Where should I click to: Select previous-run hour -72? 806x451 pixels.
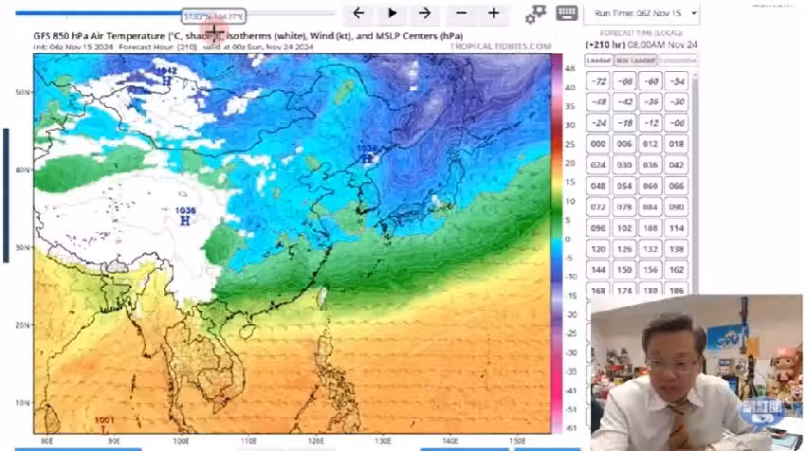[x=598, y=81]
